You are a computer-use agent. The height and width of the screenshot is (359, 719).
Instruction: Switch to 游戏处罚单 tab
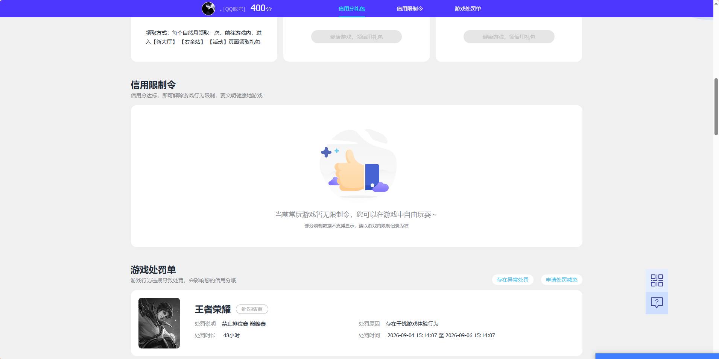[x=468, y=9]
